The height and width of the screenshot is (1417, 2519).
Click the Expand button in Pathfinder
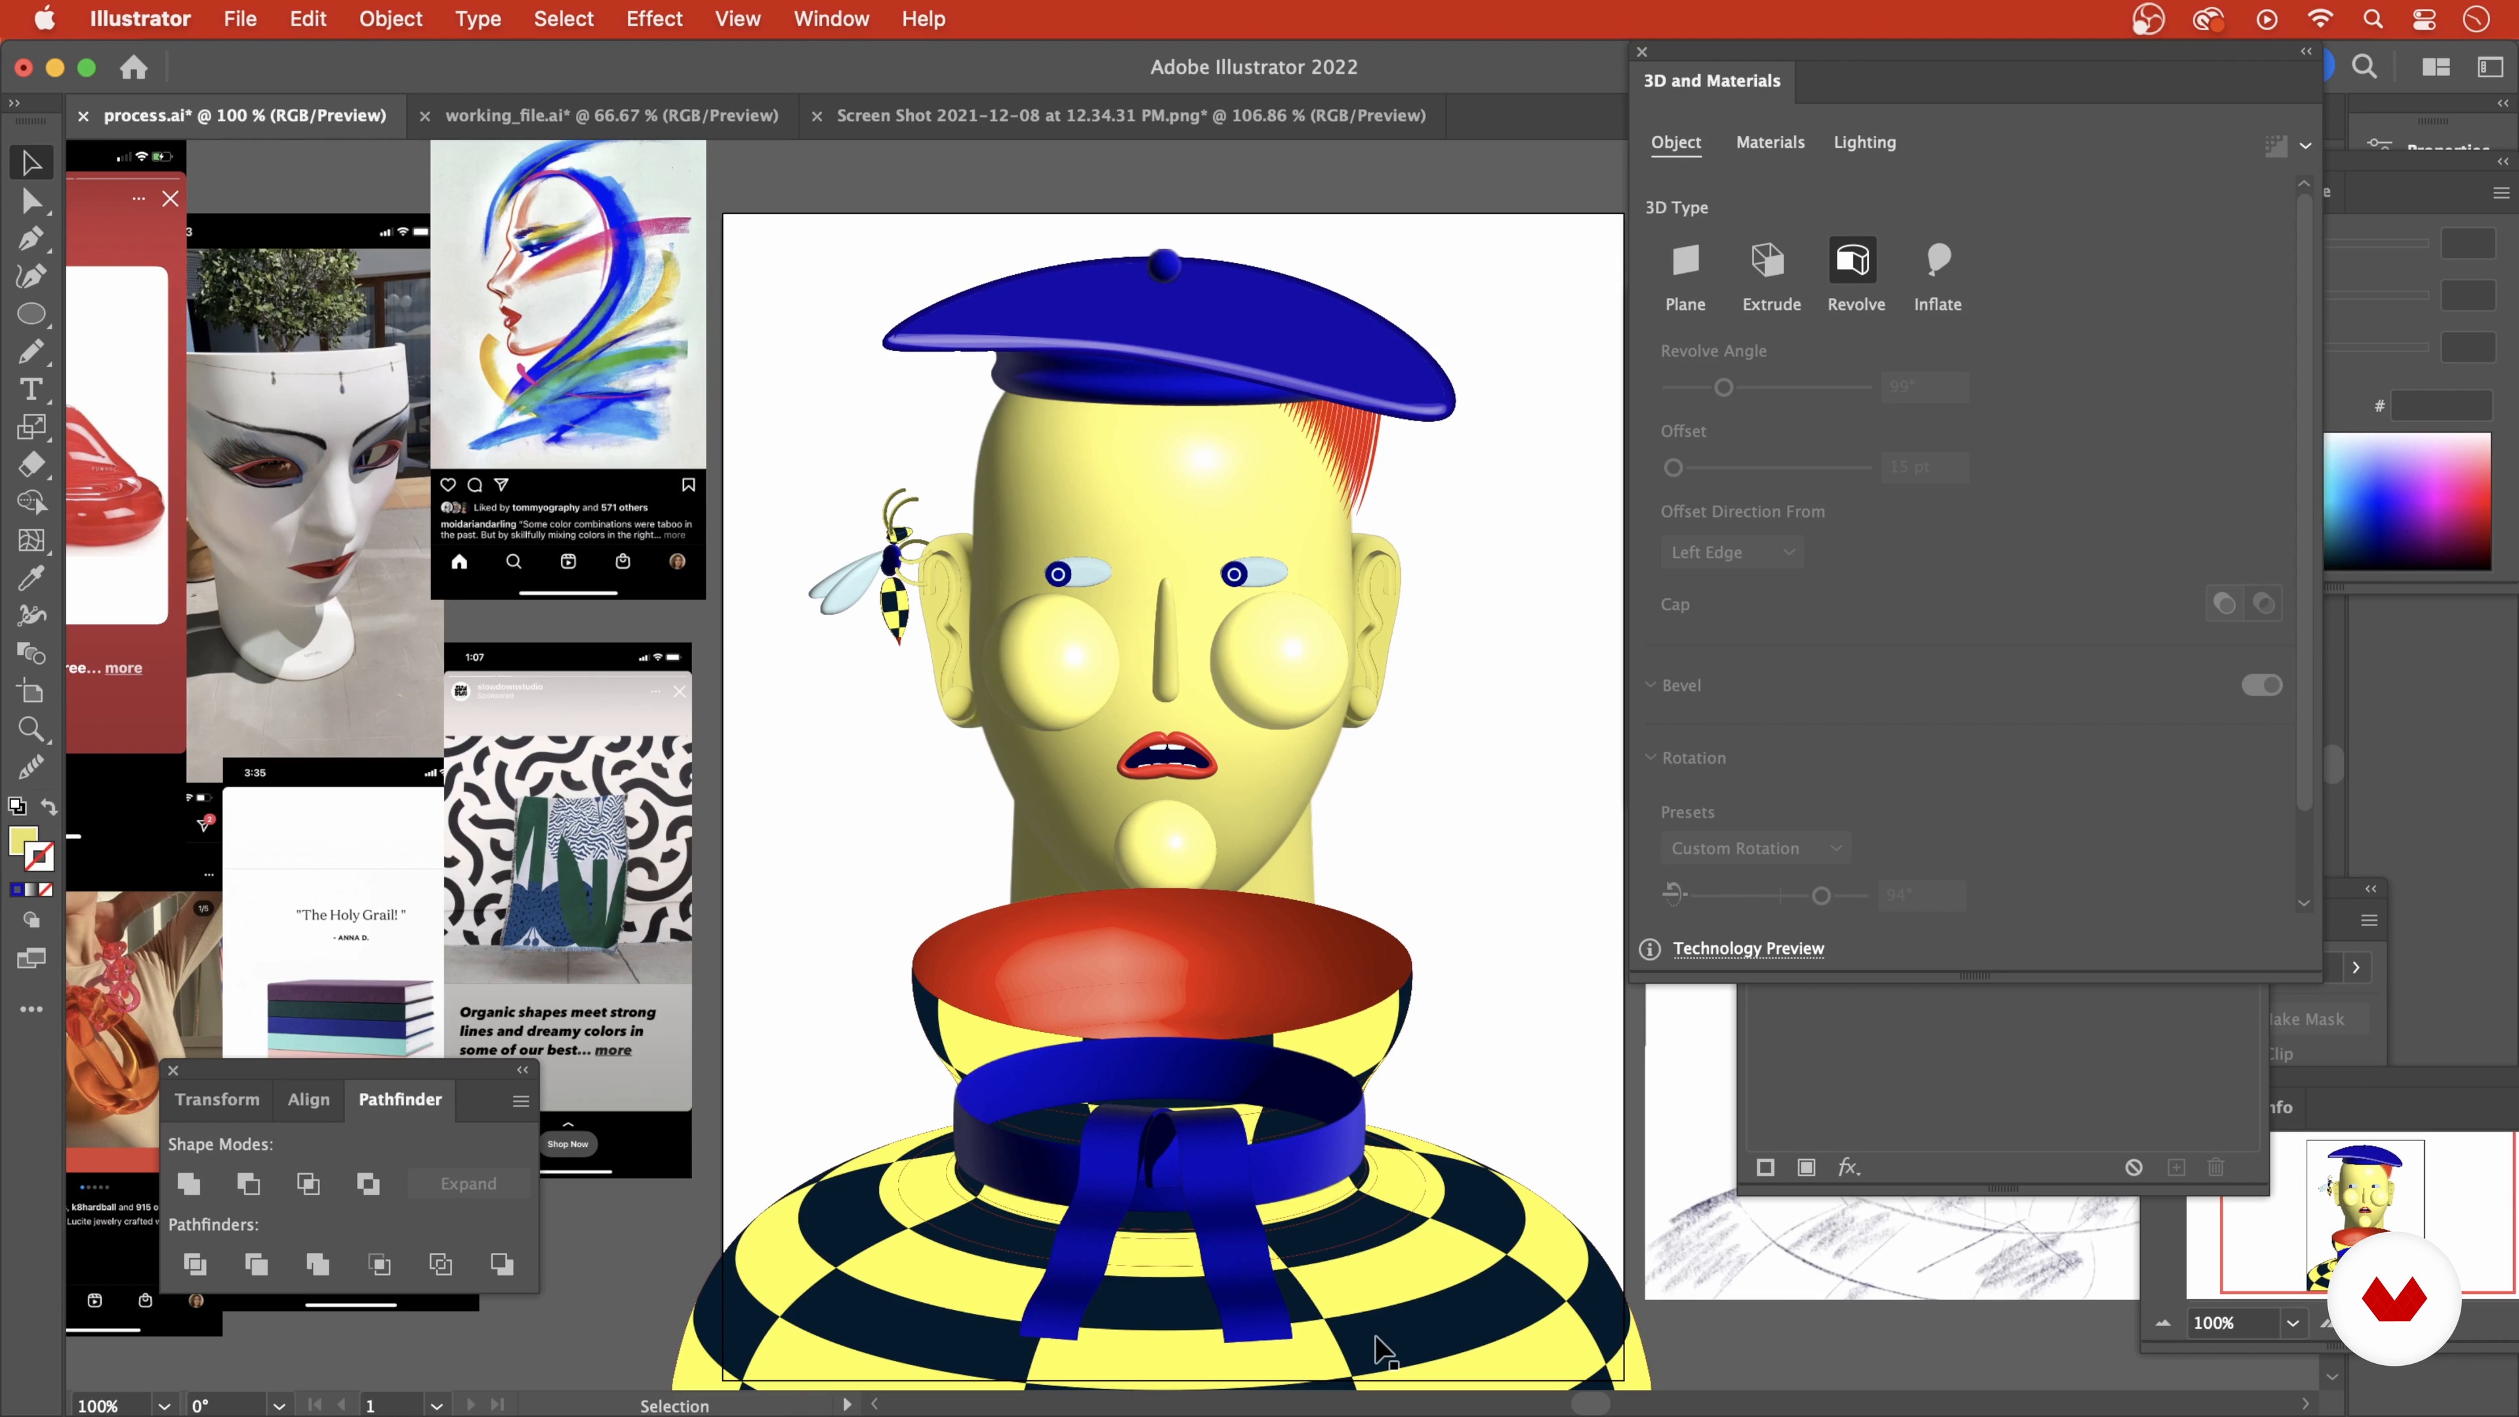click(468, 1183)
